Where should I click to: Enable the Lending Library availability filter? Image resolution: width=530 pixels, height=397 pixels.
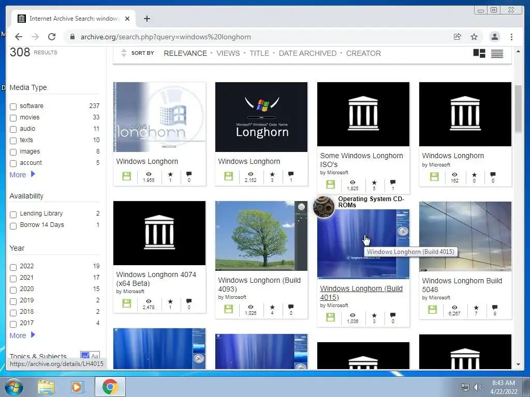(13, 215)
